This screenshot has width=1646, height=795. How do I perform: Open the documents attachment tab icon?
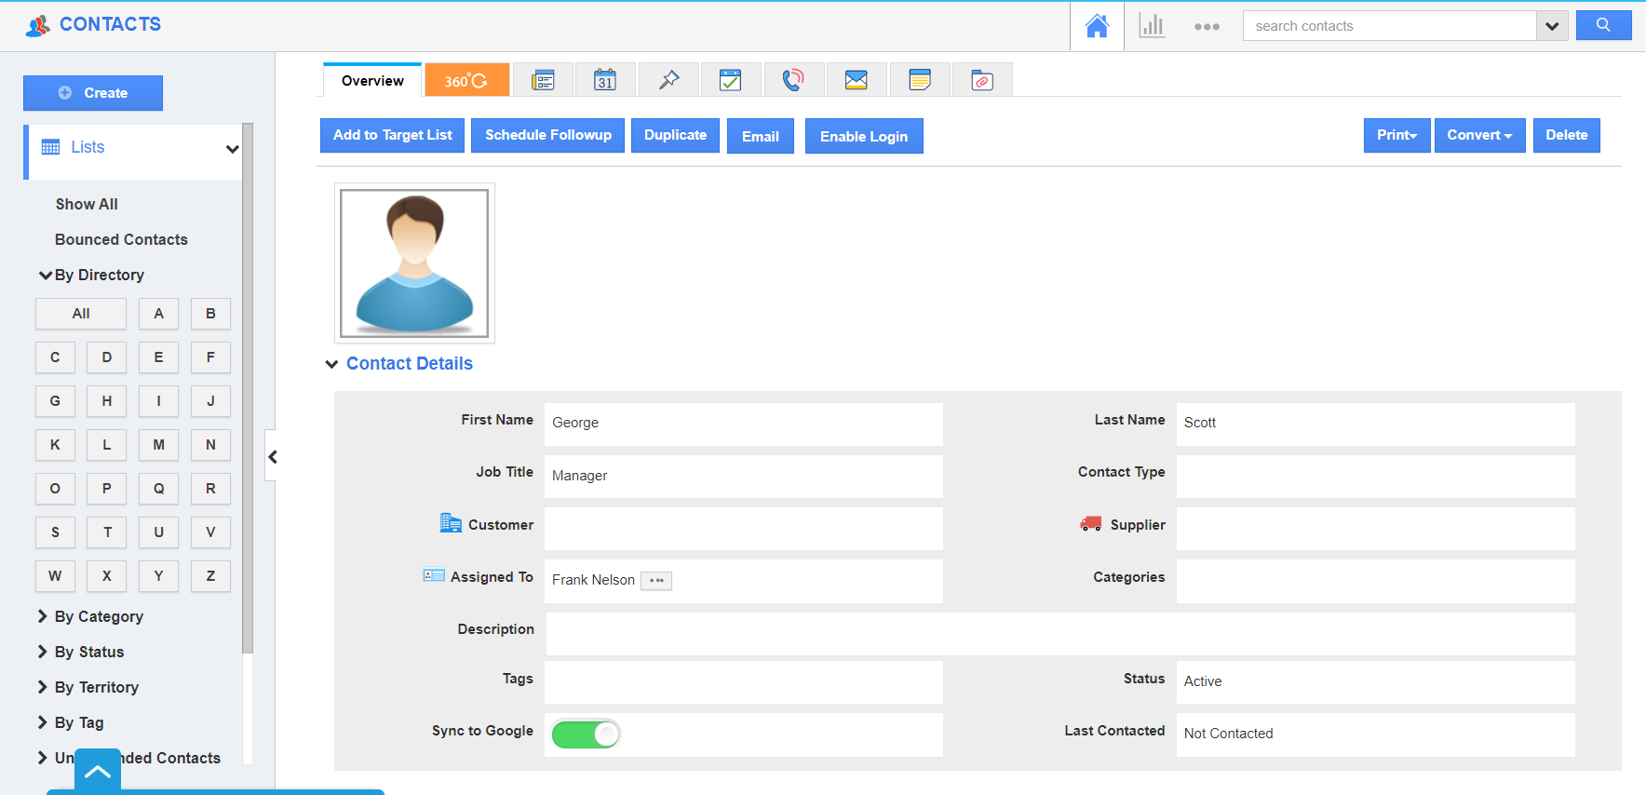[982, 80]
